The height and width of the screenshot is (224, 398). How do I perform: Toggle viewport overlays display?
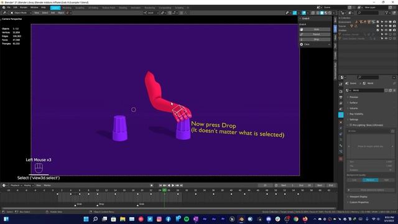304,12
